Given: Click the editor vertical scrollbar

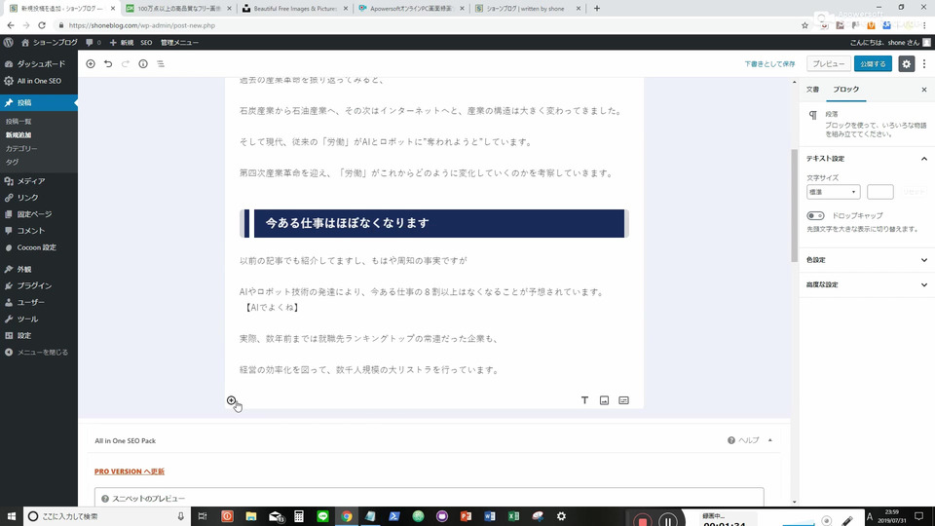Looking at the screenshot, I should (x=794, y=206).
